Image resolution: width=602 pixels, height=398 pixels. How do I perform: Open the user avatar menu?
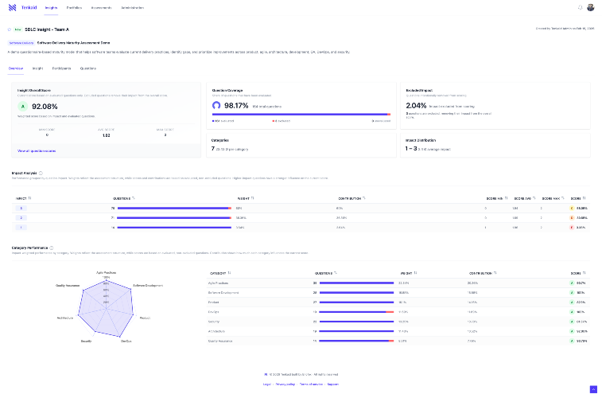(x=591, y=7)
